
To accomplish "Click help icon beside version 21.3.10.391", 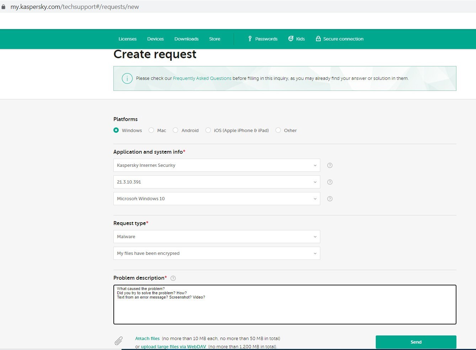I will 330,182.
